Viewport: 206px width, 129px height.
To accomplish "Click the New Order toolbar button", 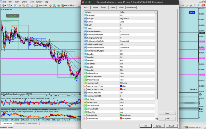I will point(41,5).
